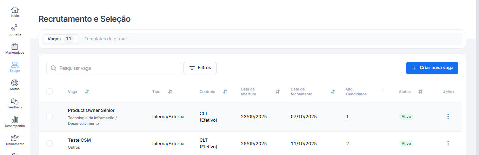
Task: Select the Teste CSM row checkbox
Action: pos(49,143)
